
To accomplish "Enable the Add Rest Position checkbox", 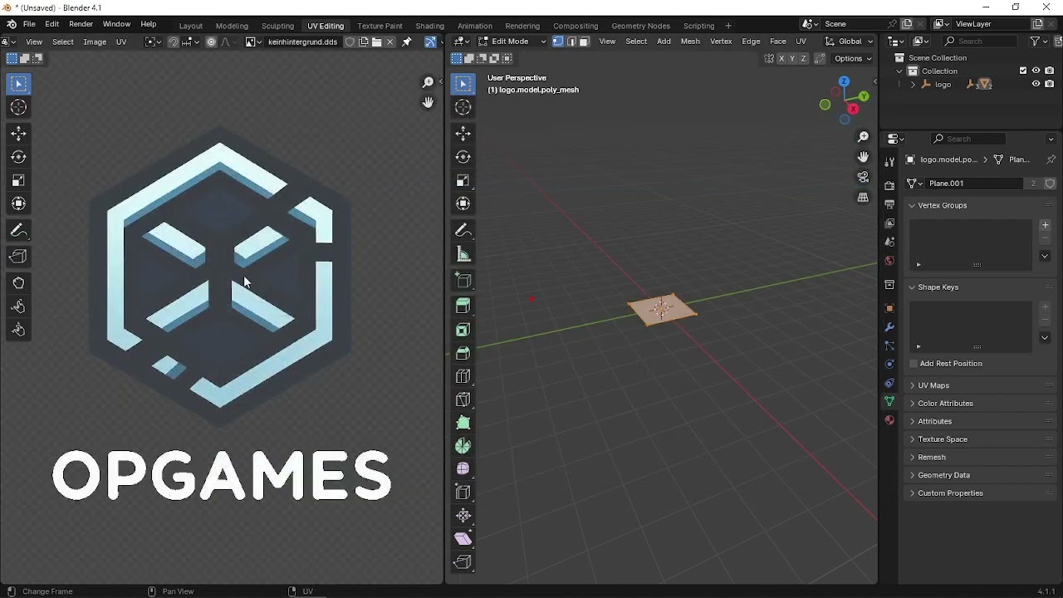I will (x=914, y=364).
